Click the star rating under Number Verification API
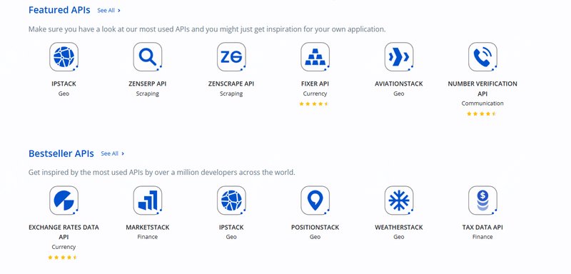 (x=481, y=113)
